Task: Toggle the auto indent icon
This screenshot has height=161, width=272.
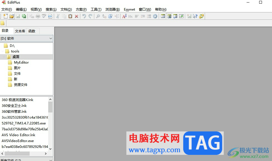Action: tap(143, 16)
